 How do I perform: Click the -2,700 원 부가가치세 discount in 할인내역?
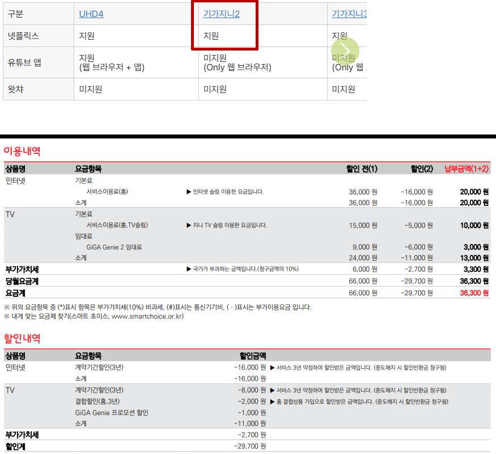click(x=252, y=435)
